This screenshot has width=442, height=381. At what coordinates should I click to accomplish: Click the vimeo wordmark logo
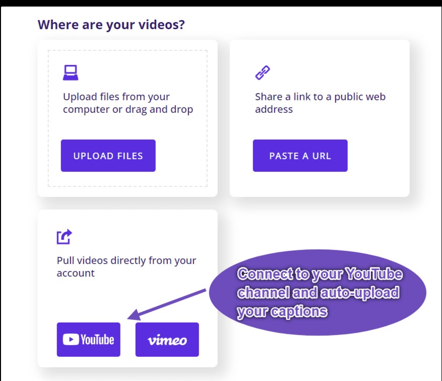point(167,340)
